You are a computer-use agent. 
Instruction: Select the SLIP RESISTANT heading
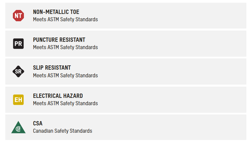[52, 68]
